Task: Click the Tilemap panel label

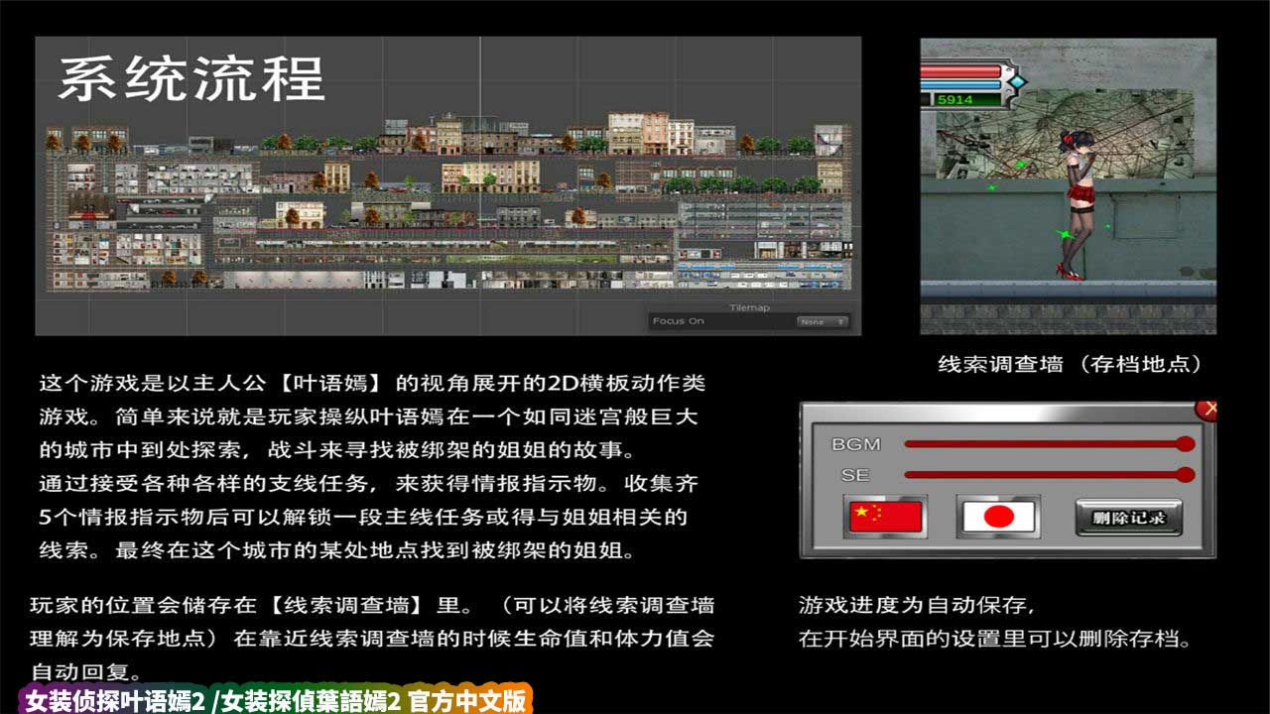Action: click(749, 307)
